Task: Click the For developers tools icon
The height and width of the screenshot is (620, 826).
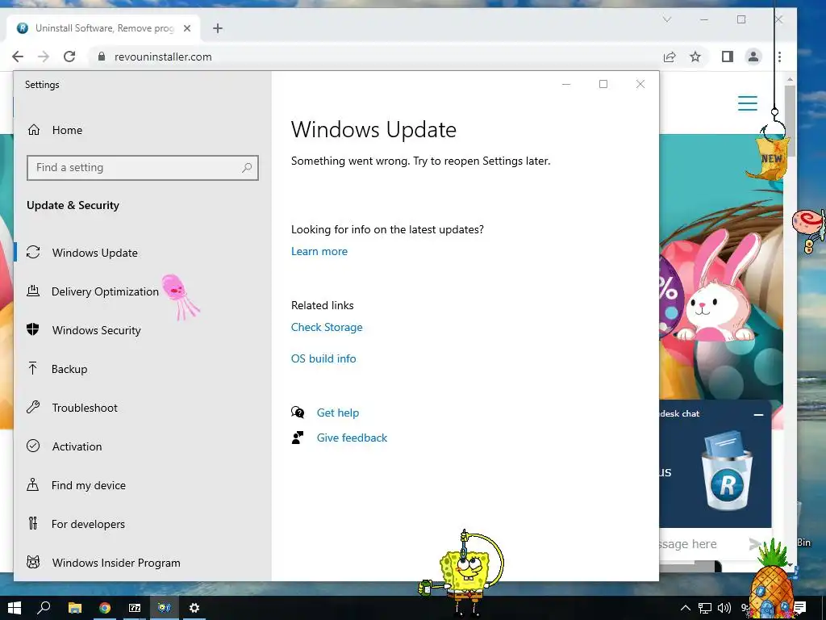Action: pyautogui.click(x=33, y=523)
